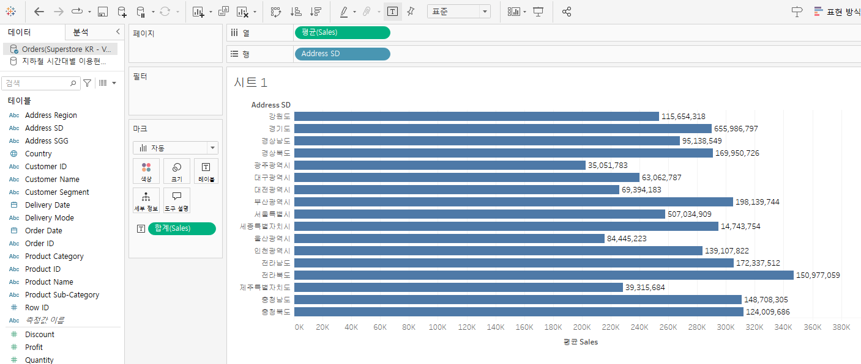Undo with the back arrow icon
861x364 pixels.
[39, 12]
